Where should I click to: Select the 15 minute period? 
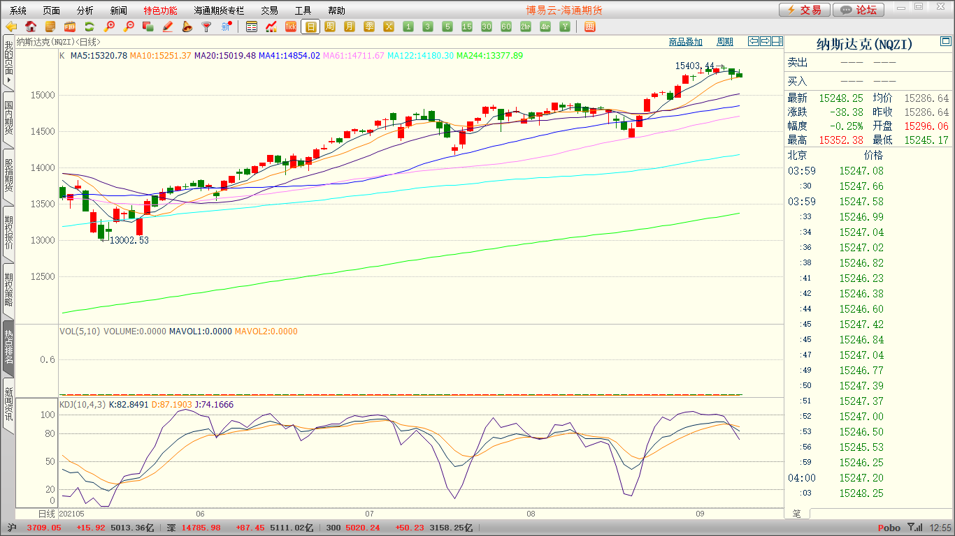[467, 27]
